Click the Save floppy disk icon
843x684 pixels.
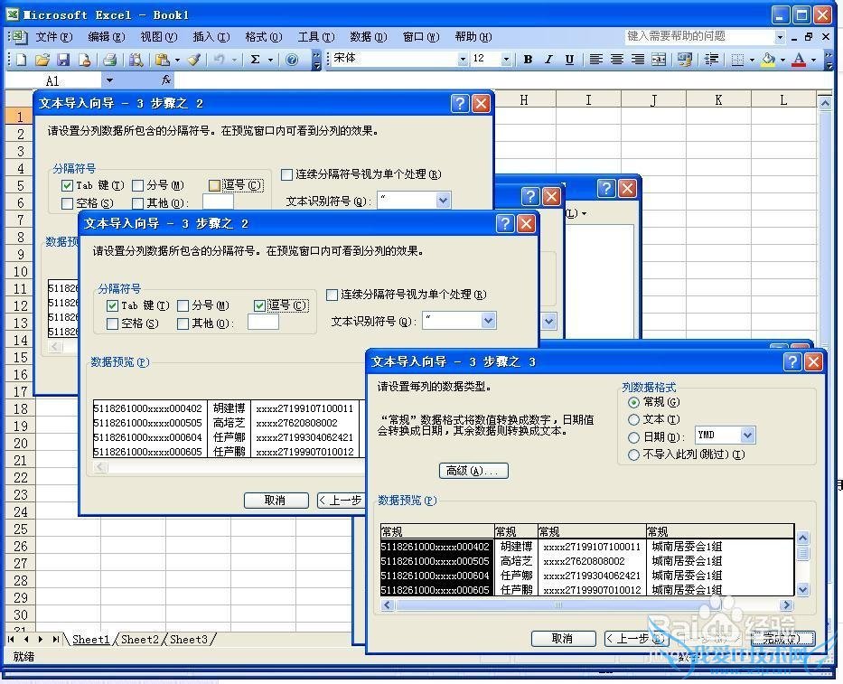(x=63, y=60)
